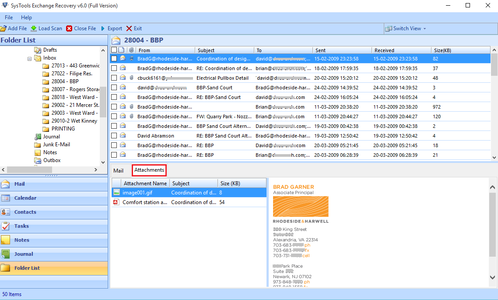Click the red Exit X icon
498x300 pixels.
pos(129,28)
